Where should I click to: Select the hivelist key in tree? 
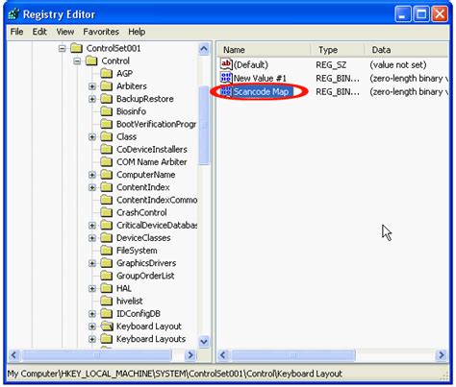click(129, 301)
